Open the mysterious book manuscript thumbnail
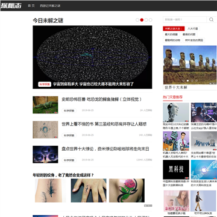The image size is (217, 217). tap(45, 130)
